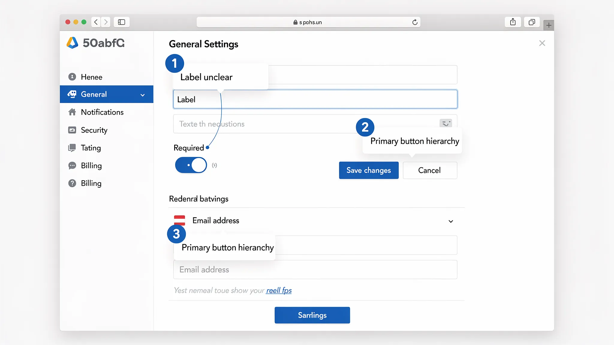Open the icon dropdown inside the text suggestions field

pos(446,123)
